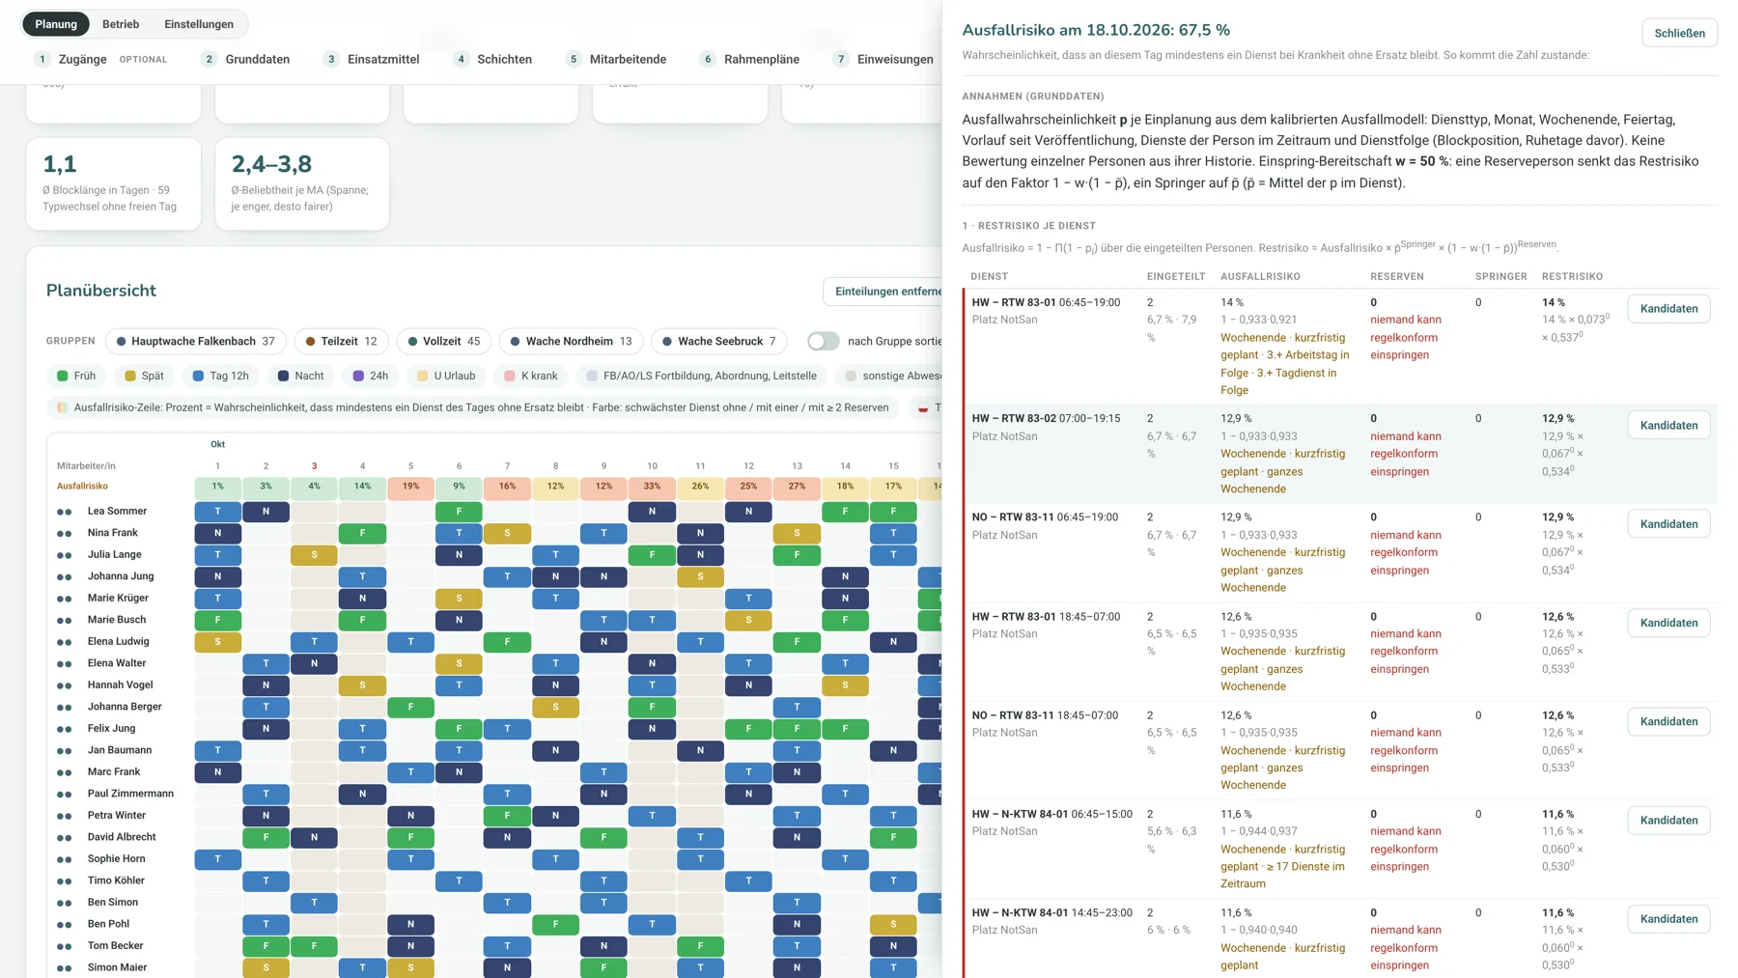Open Kandidaten for NO – RTW 83-11 06:45–19:00
Image resolution: width=1738 pixels, height=978 pixels.
coord(1668,523)
